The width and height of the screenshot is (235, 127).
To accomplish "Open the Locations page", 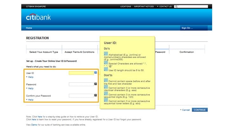I will point(125,6).
